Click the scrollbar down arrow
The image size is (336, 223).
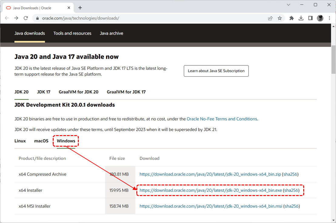[334, 220]
